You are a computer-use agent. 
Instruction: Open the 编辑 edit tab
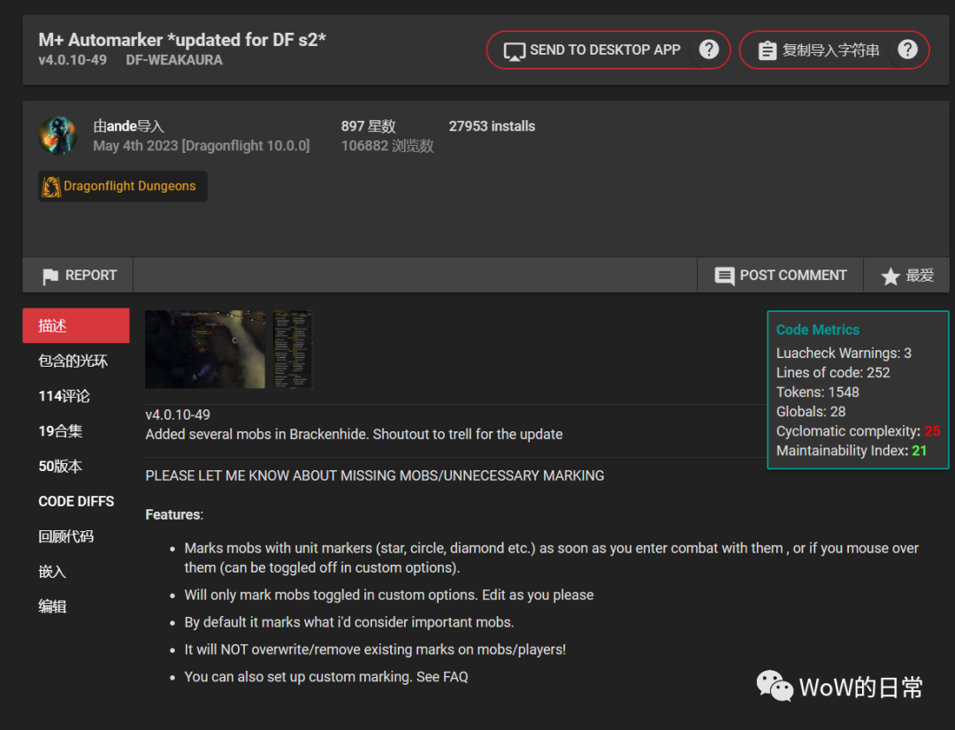click(x=53, y=606)
